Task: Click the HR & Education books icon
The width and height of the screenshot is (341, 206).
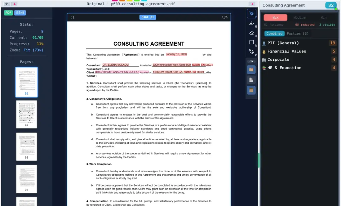Action: point(264,68)
